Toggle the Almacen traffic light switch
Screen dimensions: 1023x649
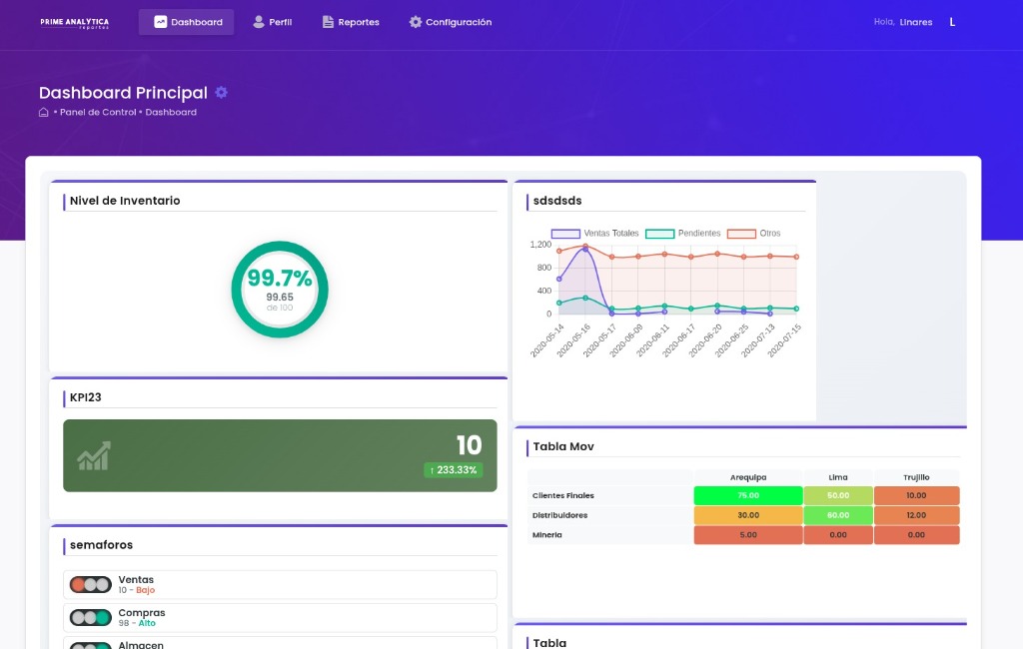[90, 647]
